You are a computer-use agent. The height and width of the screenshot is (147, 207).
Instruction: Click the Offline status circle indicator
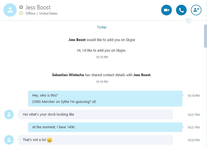[21, 13]
